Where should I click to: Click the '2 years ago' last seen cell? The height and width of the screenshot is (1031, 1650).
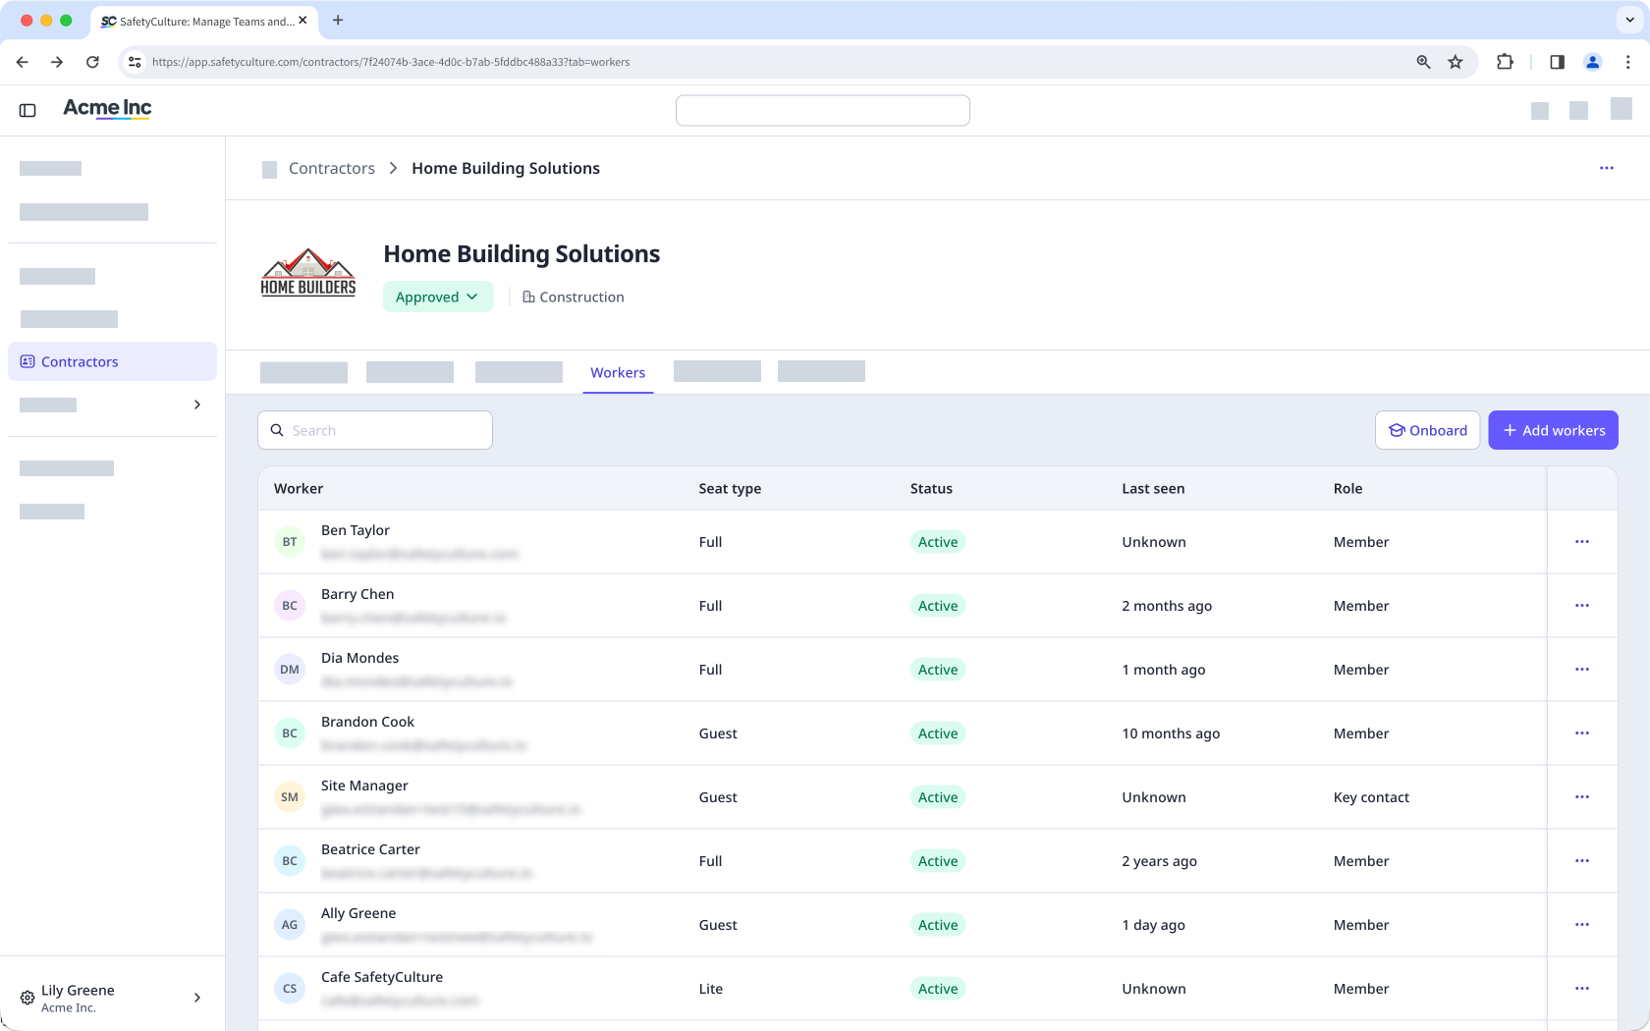pos(1159,861)
